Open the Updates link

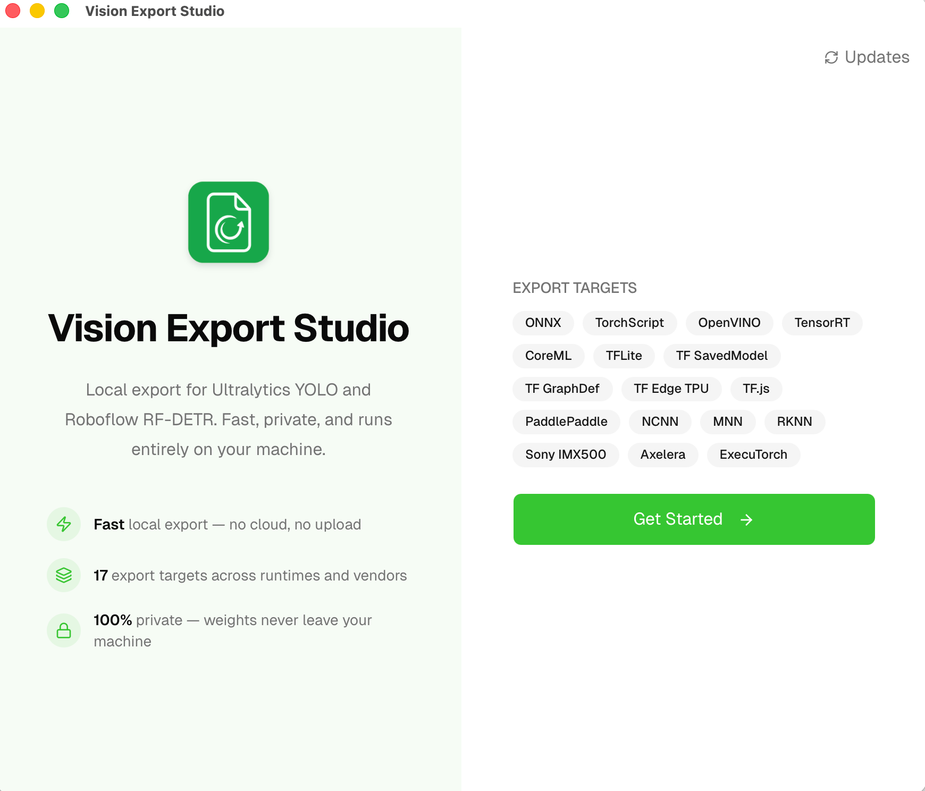[867, 57]
